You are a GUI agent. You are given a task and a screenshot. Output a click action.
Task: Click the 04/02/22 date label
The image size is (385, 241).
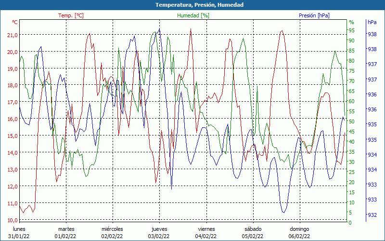coord(206,236)
